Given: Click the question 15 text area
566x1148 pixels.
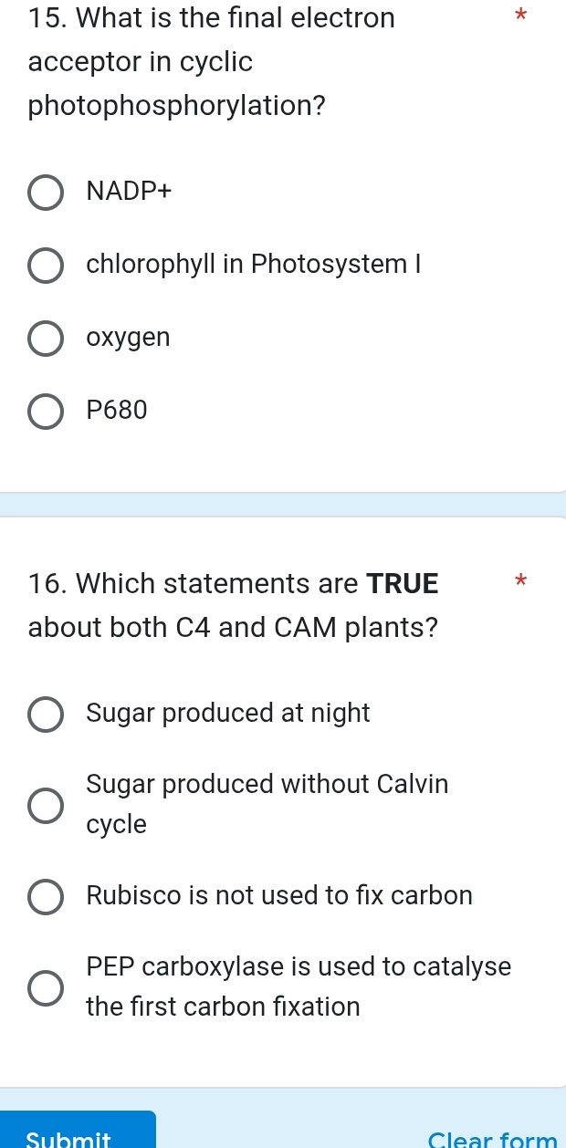Looking at the screenshot, I should click(x=210, y=61).
